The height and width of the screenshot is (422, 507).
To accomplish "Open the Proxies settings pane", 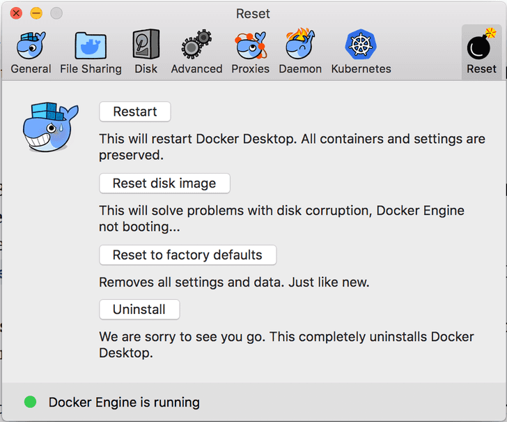I will coord(250,52).
